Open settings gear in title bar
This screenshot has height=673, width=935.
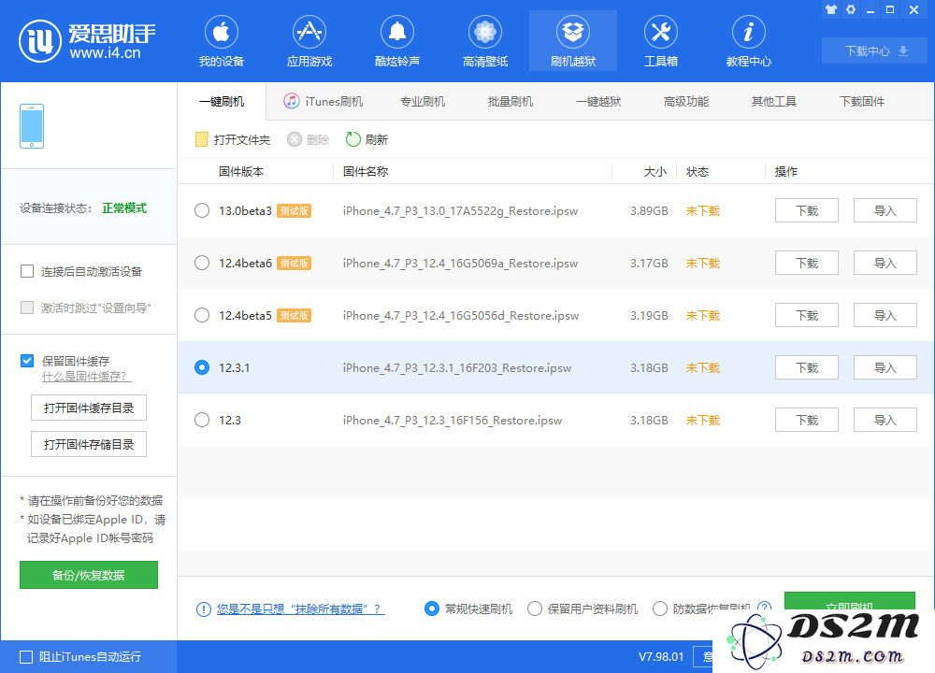point(851,9)
